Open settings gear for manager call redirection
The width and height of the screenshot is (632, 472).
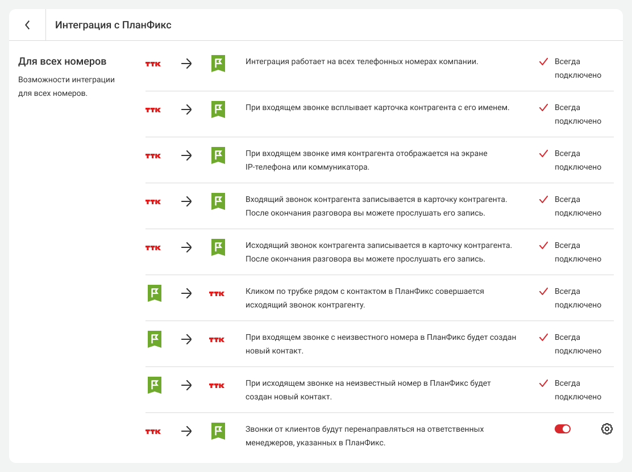coord(606,429)
